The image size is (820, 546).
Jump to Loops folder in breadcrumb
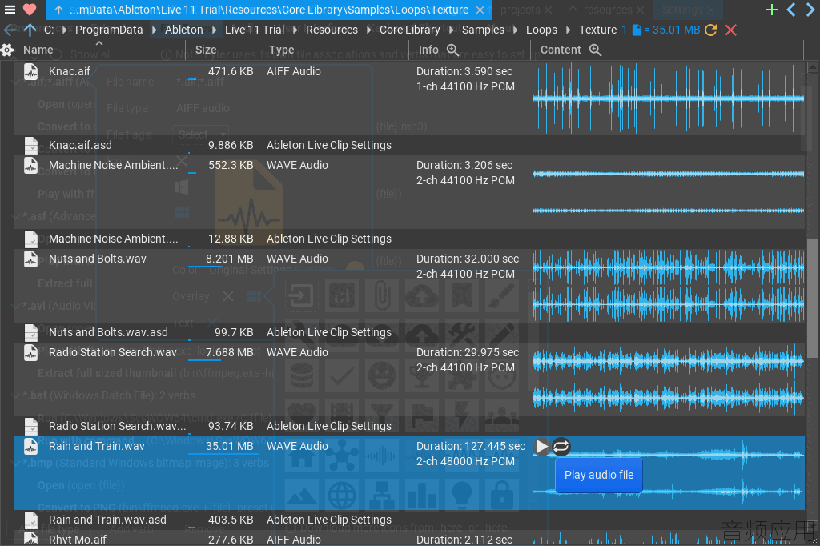click(x=541, y=30)
